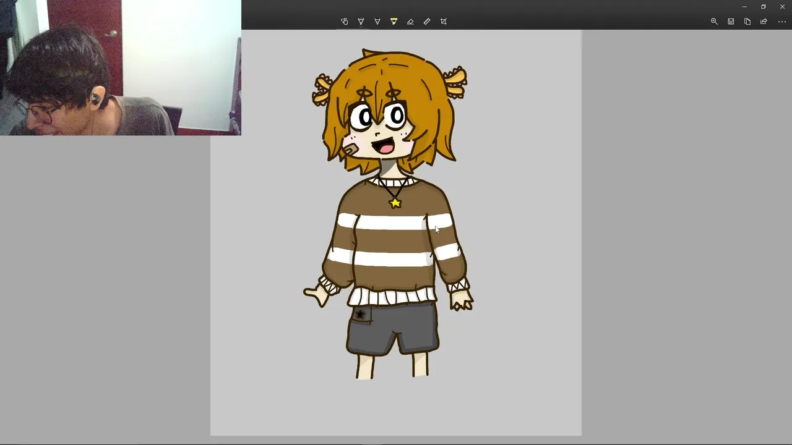
Task: Copy the snip to clipboard
Action: [x=747, y=22]
